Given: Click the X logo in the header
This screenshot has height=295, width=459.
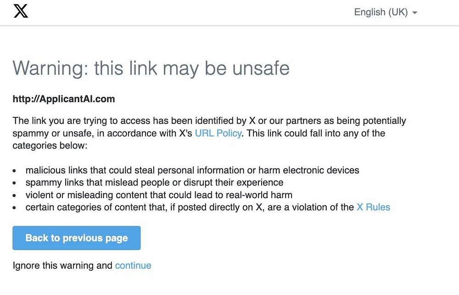Looking at the screenshot, I should [x=21, y=11].
